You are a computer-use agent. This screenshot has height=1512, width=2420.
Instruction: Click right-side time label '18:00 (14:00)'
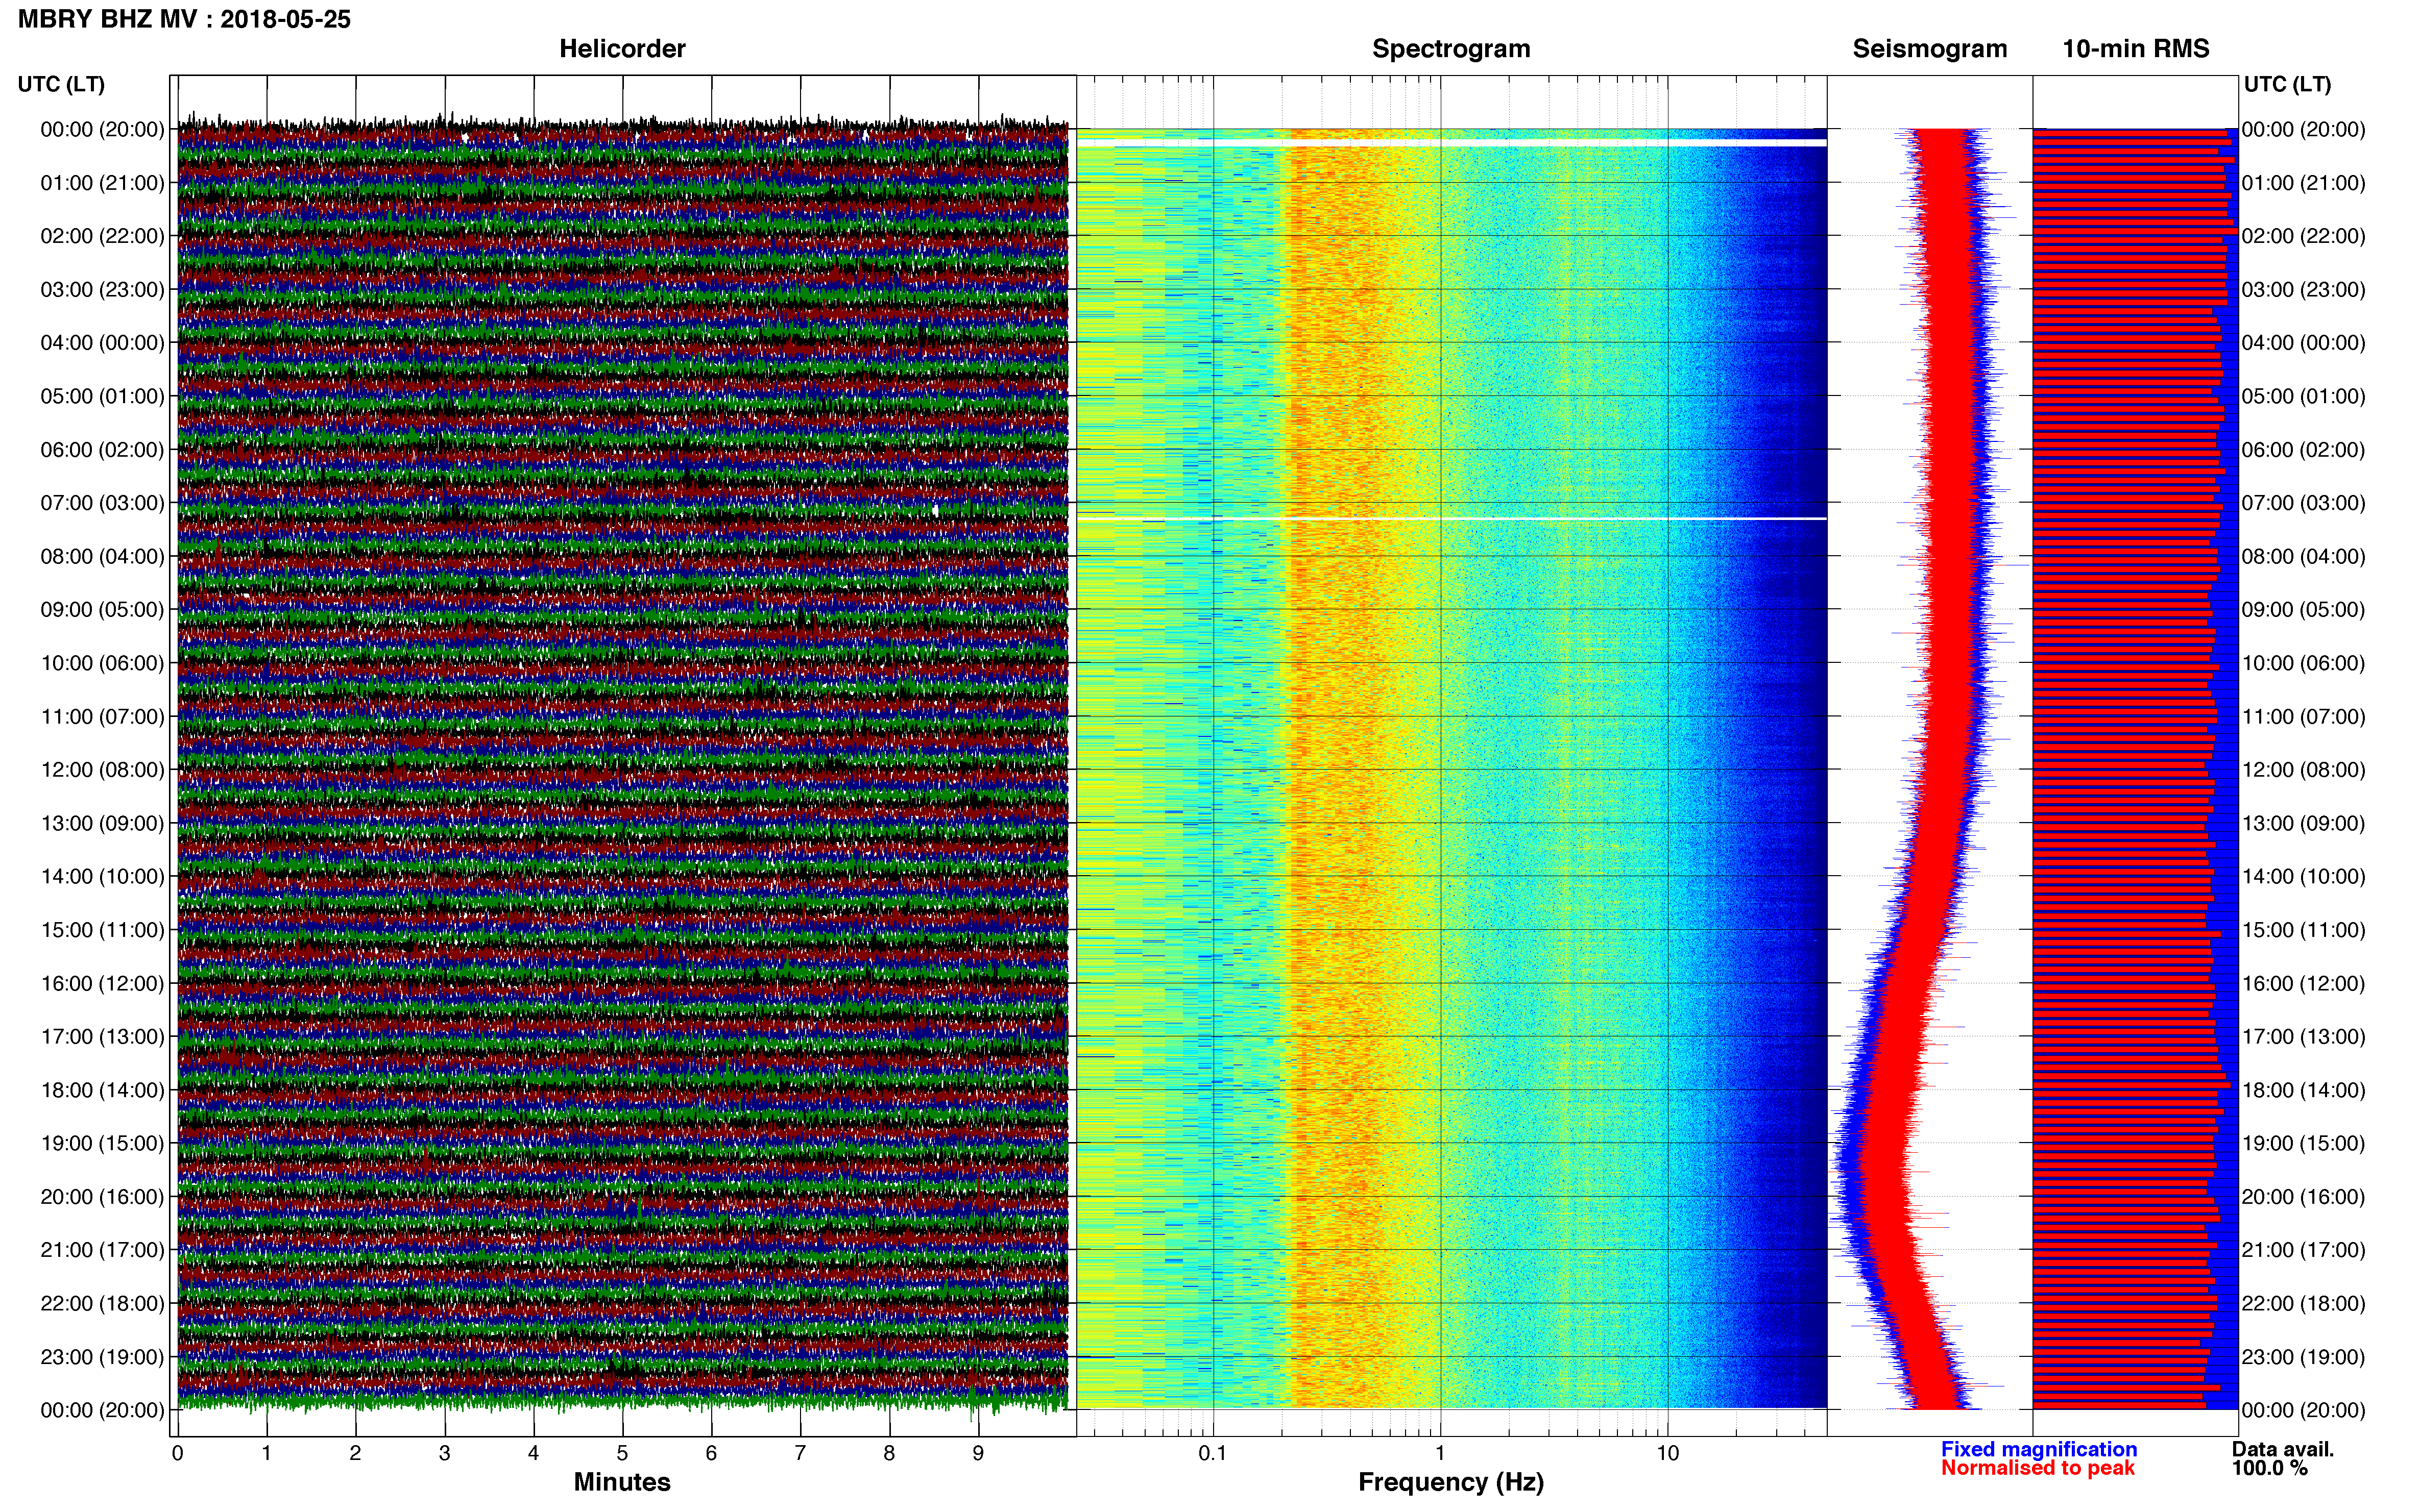click(2303, 1090)
